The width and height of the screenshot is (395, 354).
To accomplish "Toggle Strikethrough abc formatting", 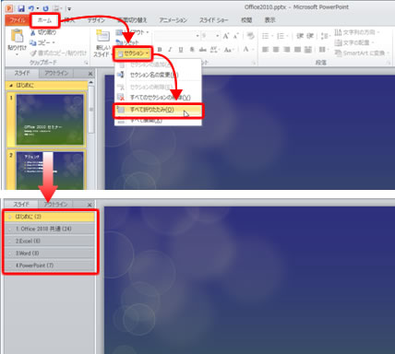I will coord(202,50).
